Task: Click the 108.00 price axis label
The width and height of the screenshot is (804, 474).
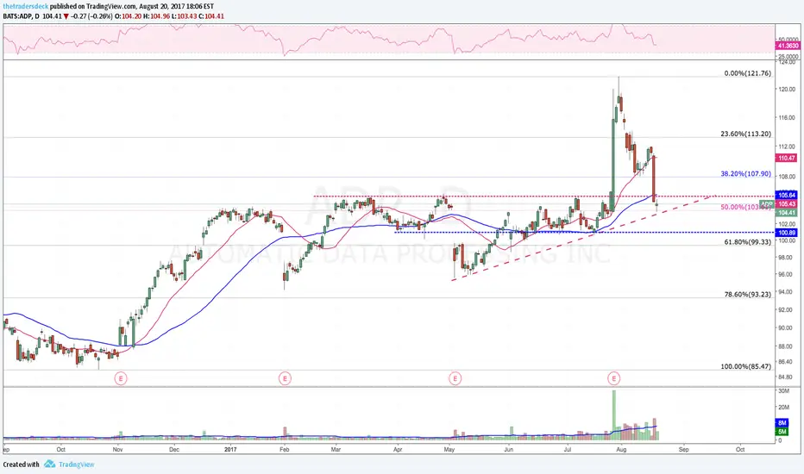Action: [787, 177]
